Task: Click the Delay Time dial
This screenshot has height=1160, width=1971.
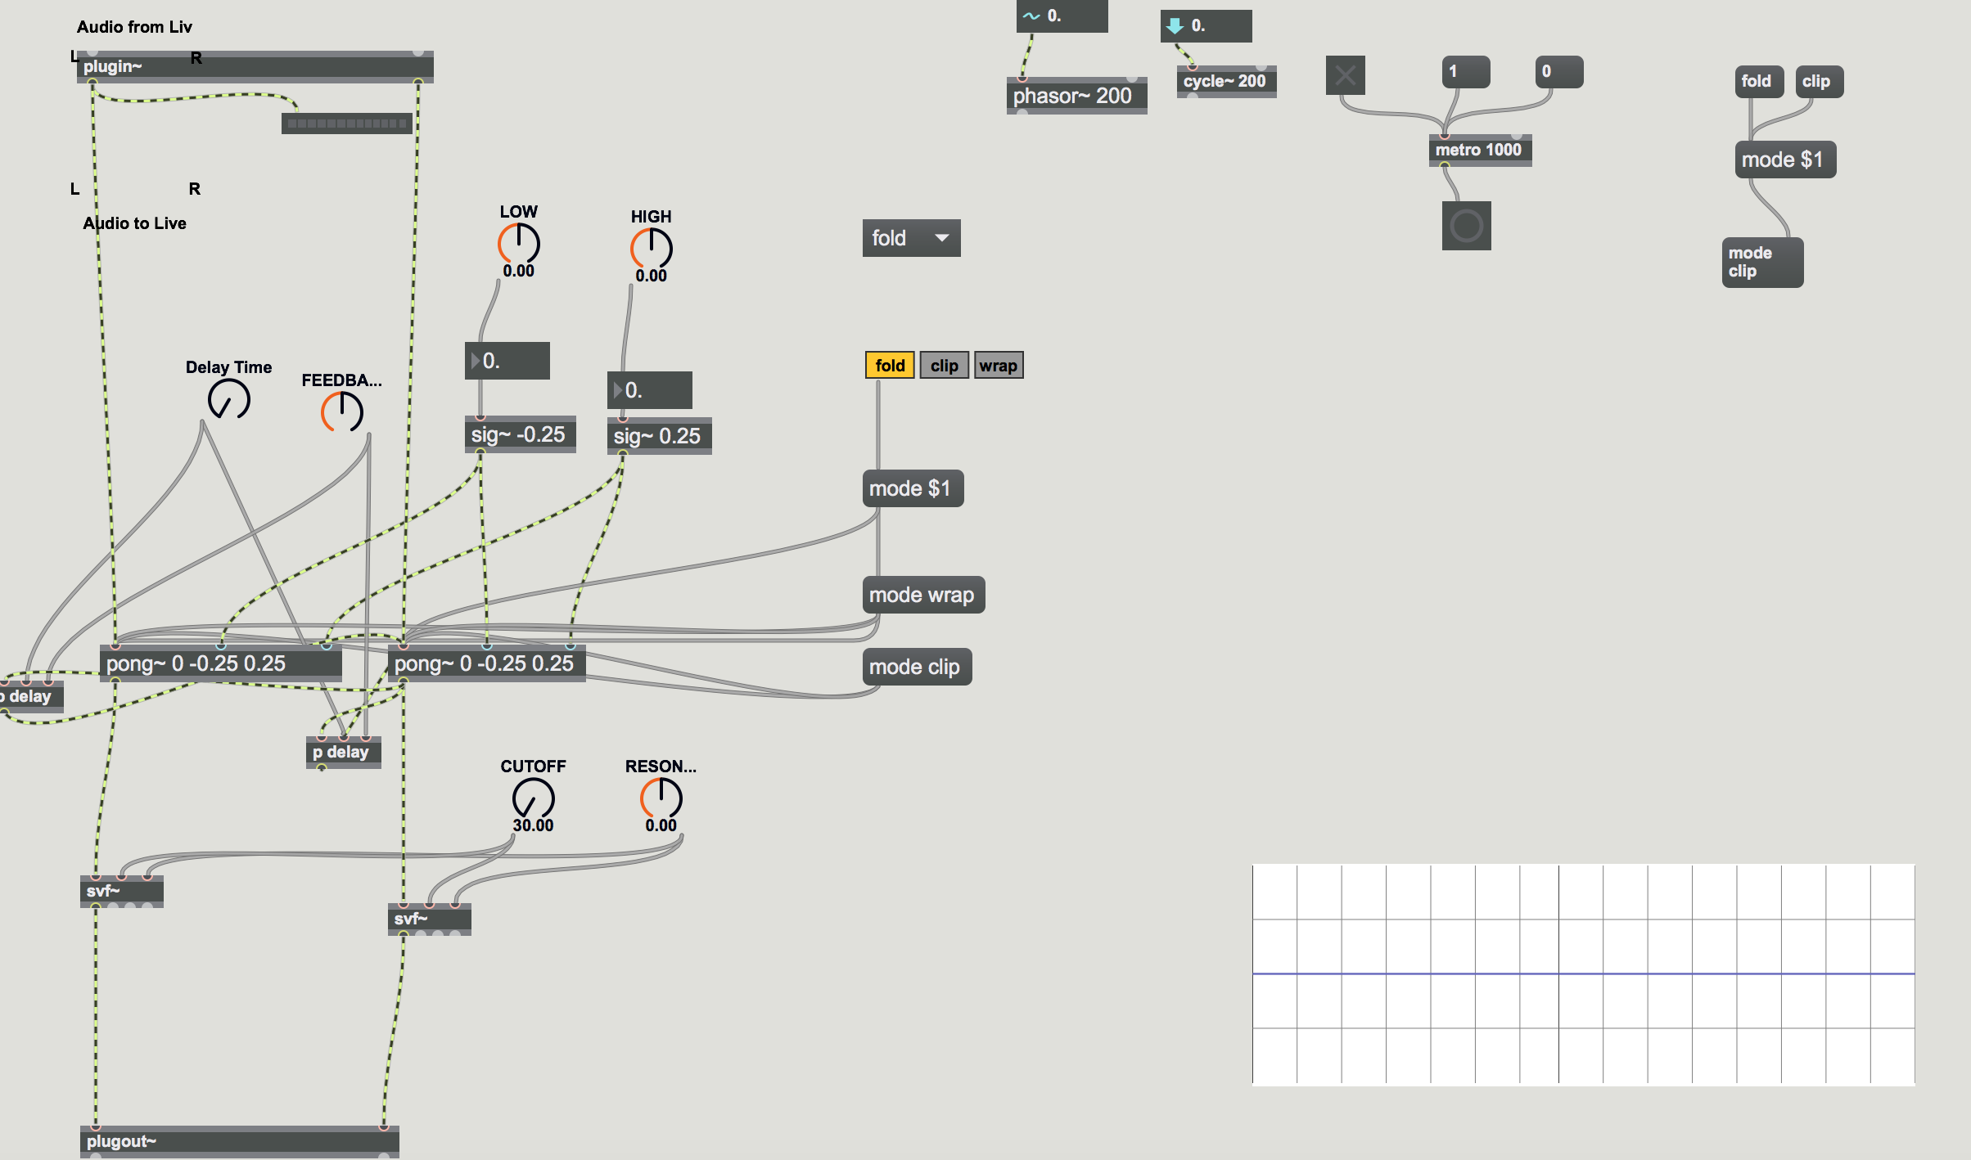Action: point(228,400)
